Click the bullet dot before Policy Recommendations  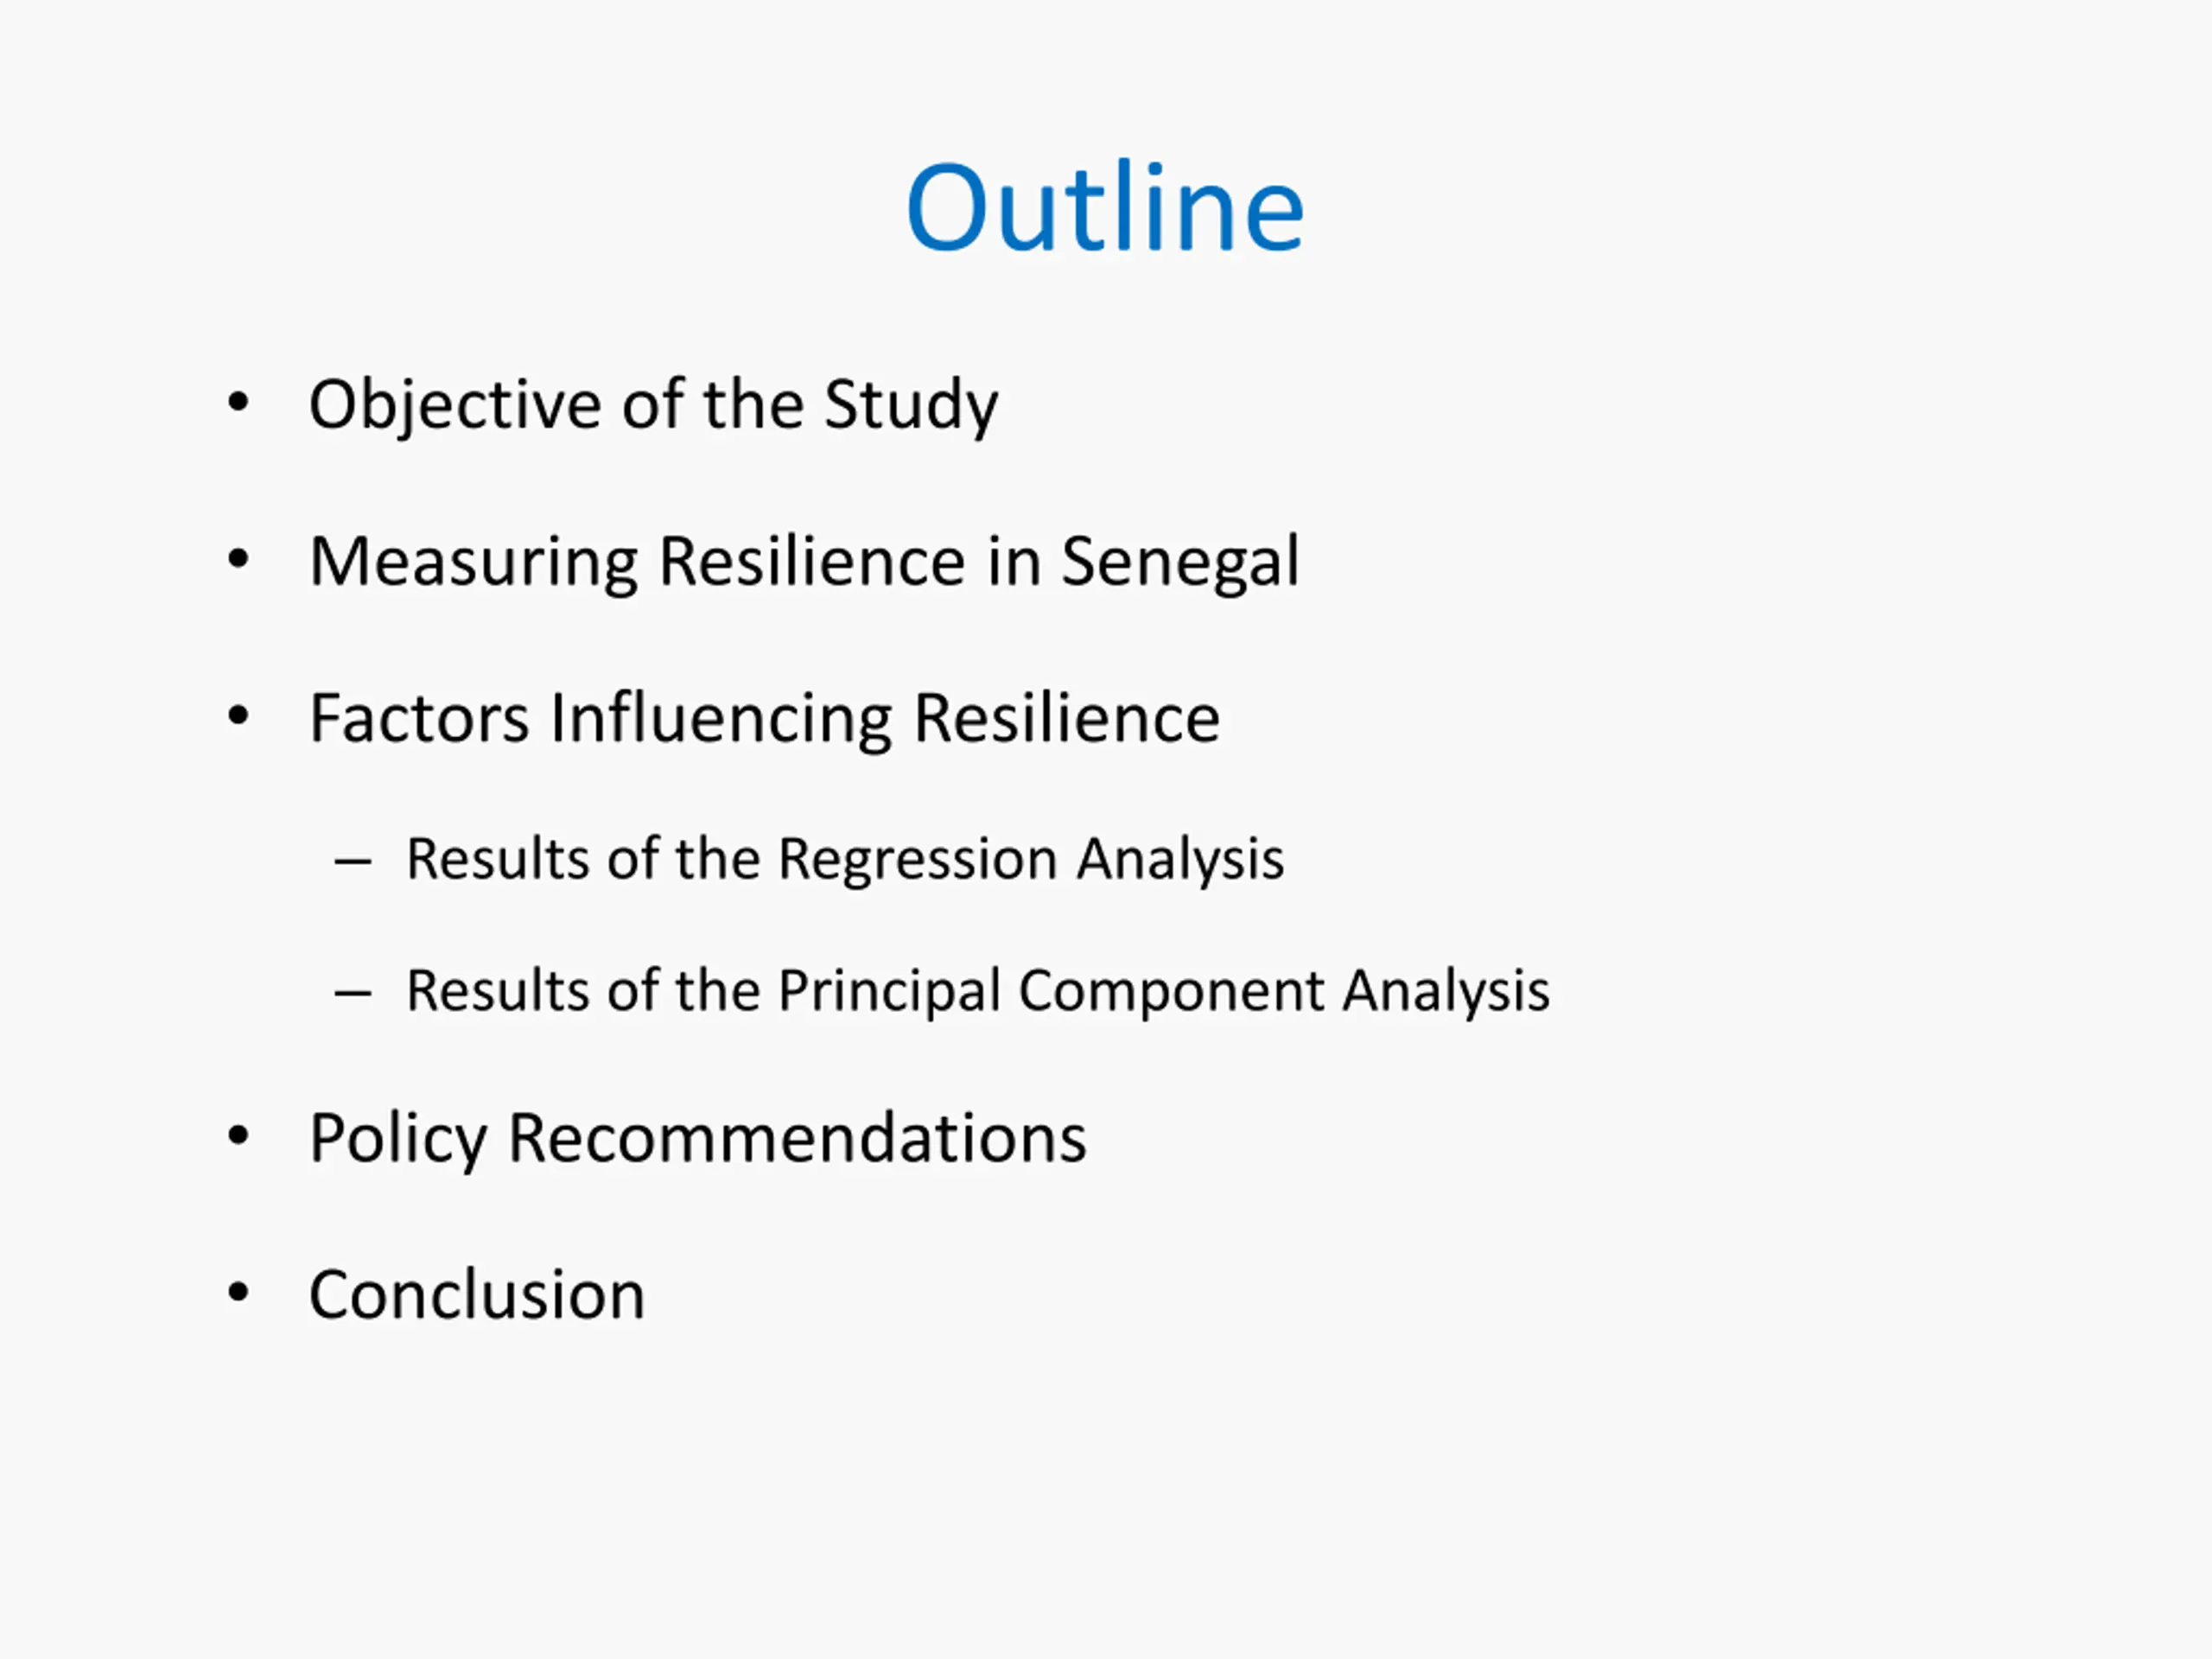pyautogui.click(x=238, y=1136)
